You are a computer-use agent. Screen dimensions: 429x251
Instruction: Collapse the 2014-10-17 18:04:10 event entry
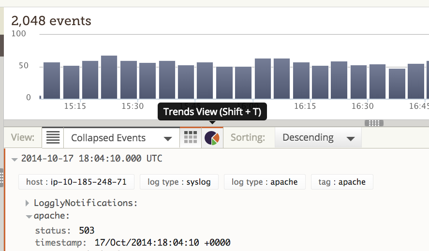pyautogui.click(x=14, y=159)
